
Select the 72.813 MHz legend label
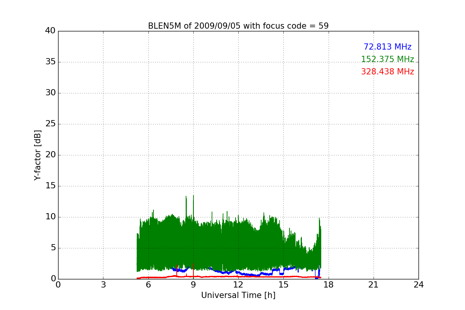click(387, 47)
